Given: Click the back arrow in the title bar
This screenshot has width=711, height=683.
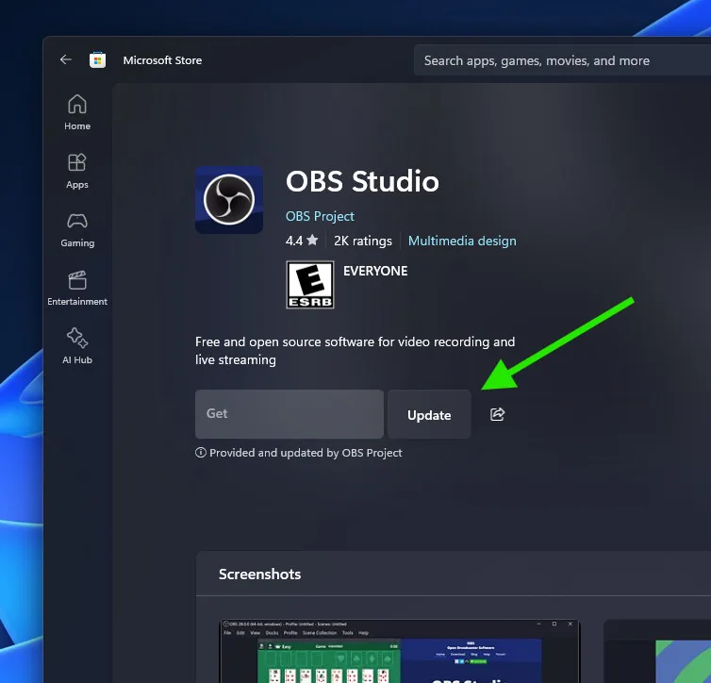Looking at the screenshot, I should 65,59.
